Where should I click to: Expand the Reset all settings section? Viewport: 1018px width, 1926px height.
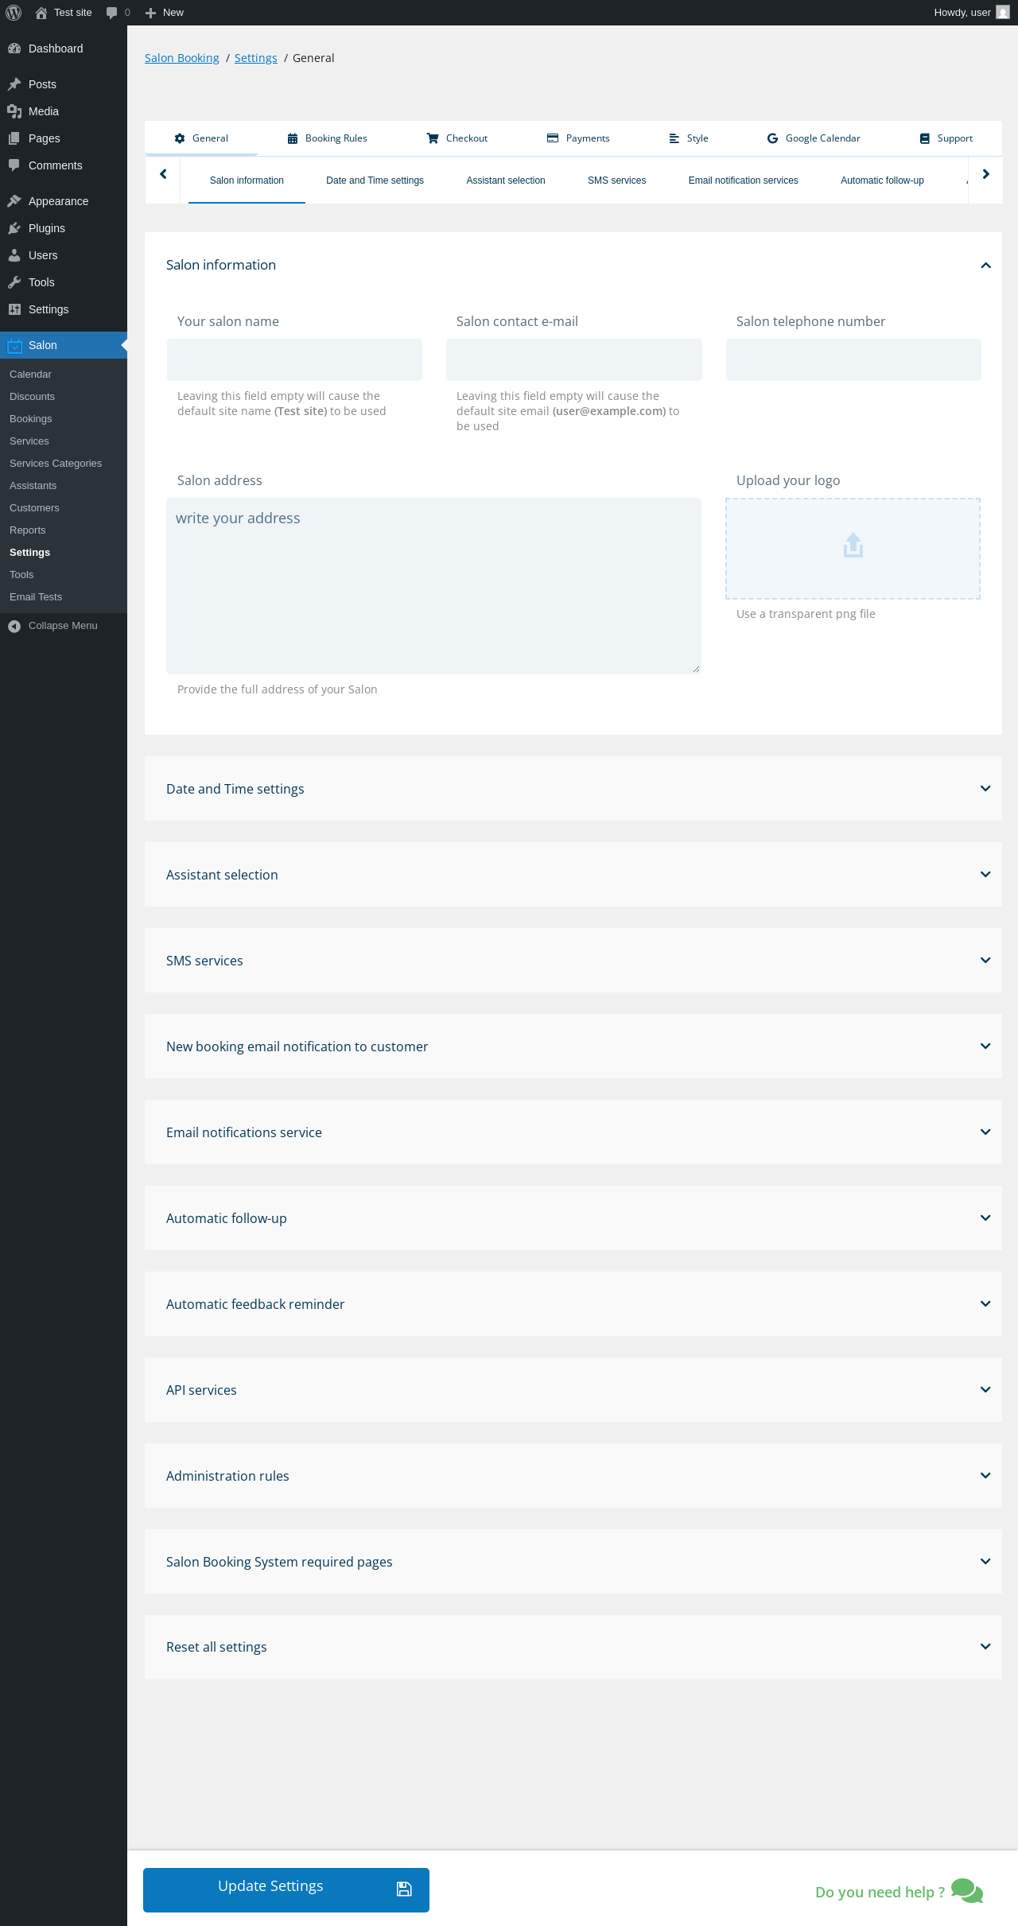[x=985, y=1647]
